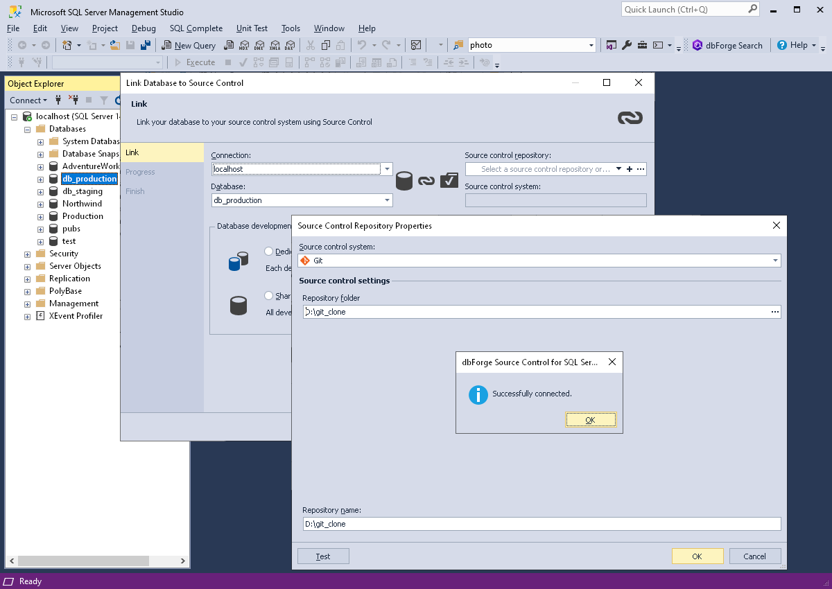
Task: Open the File menu
Action: (13, 28)
